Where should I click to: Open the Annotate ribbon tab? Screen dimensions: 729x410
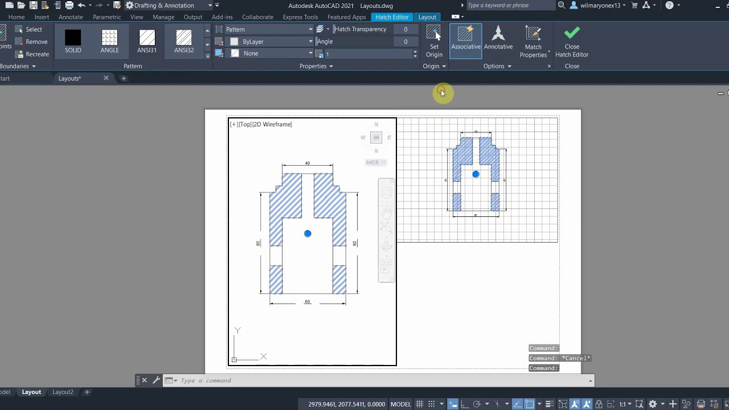[71, 17]
